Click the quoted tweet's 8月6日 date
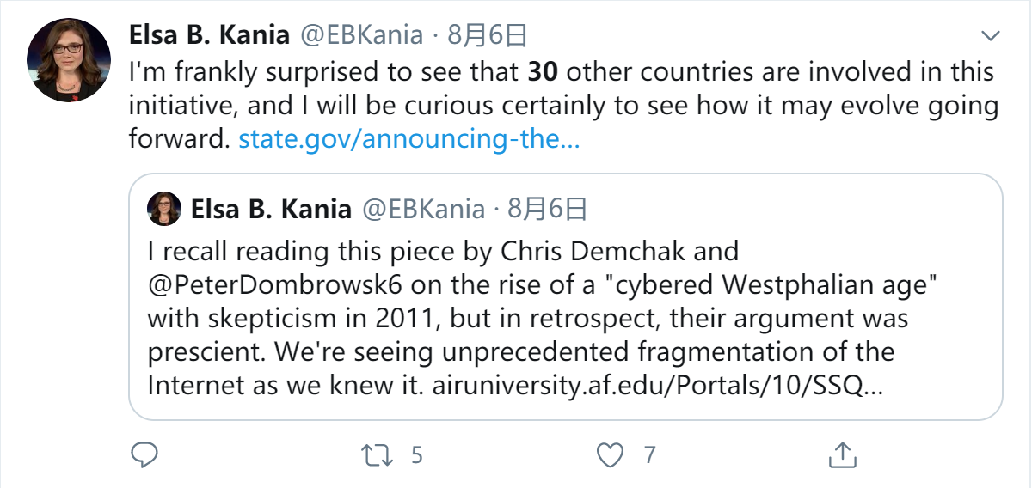This screenshot has height=488, width=1032. (549, 209)
